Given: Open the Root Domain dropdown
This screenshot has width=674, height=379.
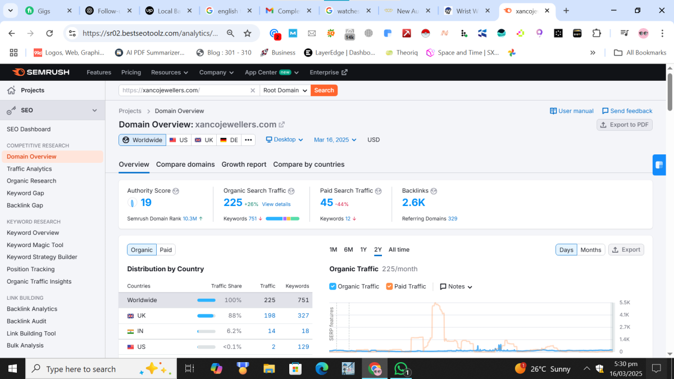Looking at the screenshot, I should [x=285, y=90].
